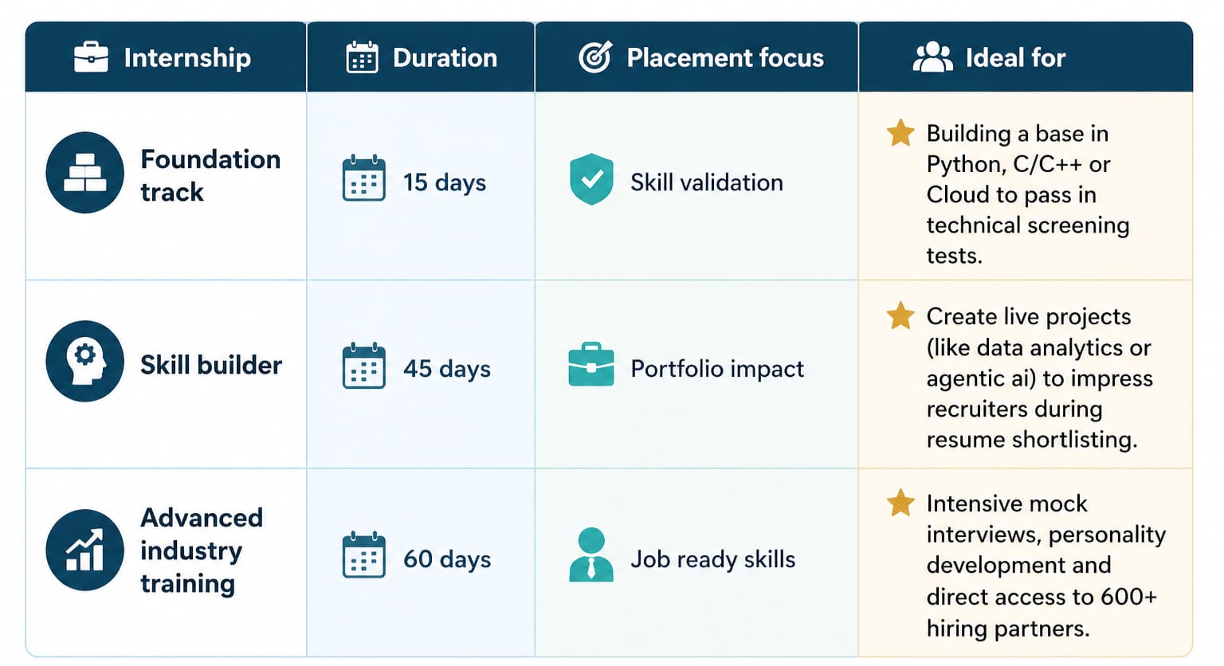Click the Skill builder head-gear icon

point(85,361)
